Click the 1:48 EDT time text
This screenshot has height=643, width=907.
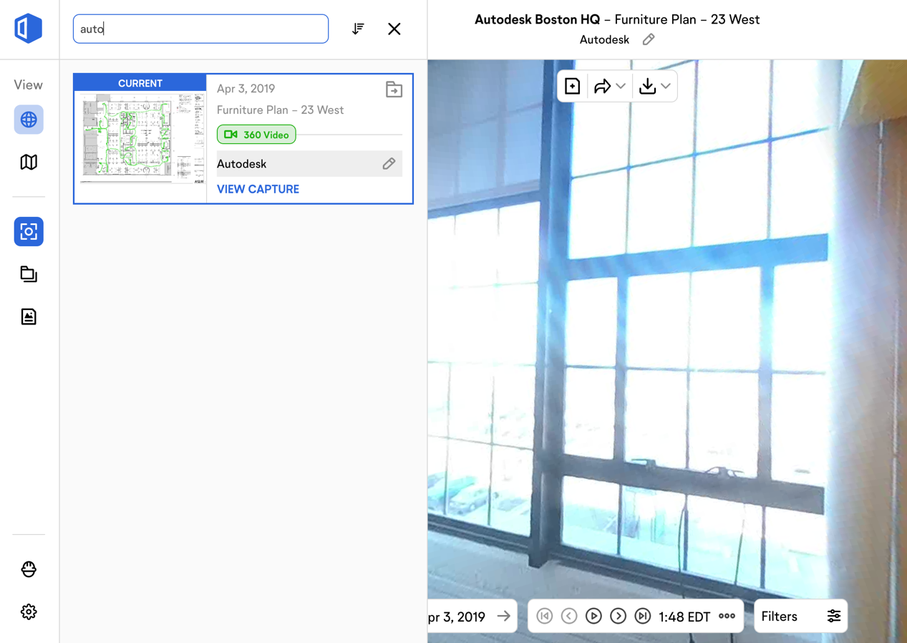(x=684, y=617)
